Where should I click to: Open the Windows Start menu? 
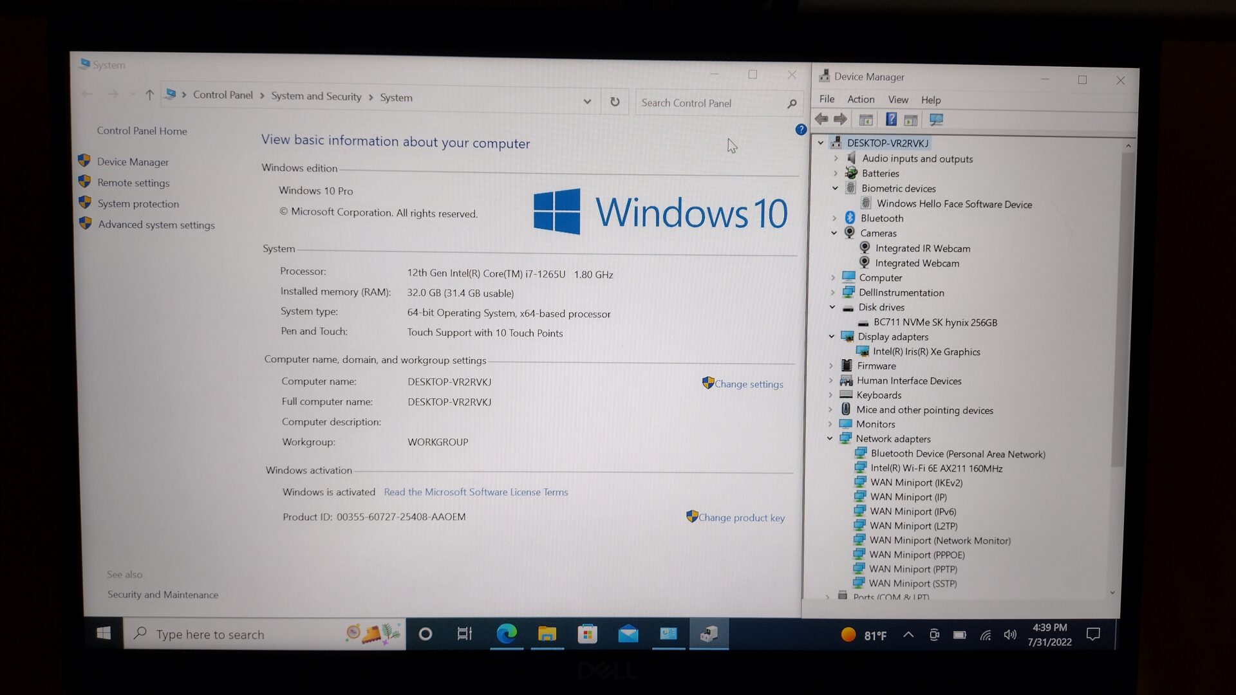[104, 634]
